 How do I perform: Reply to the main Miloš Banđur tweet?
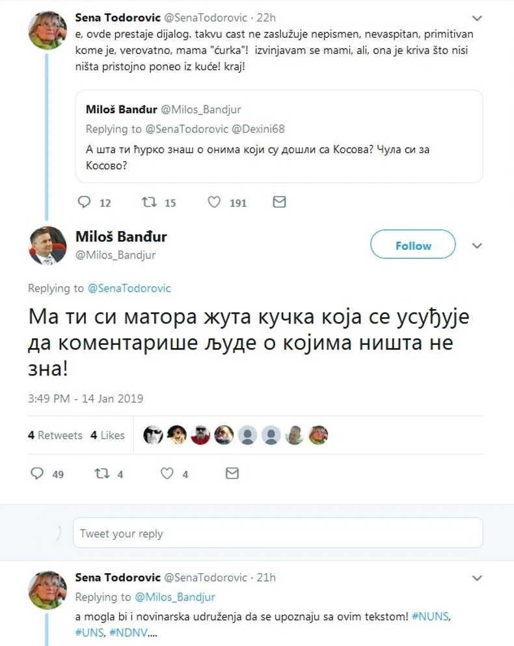pos(37,474)
